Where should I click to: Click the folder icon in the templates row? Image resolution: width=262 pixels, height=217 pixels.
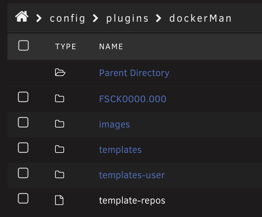[60, 149]
